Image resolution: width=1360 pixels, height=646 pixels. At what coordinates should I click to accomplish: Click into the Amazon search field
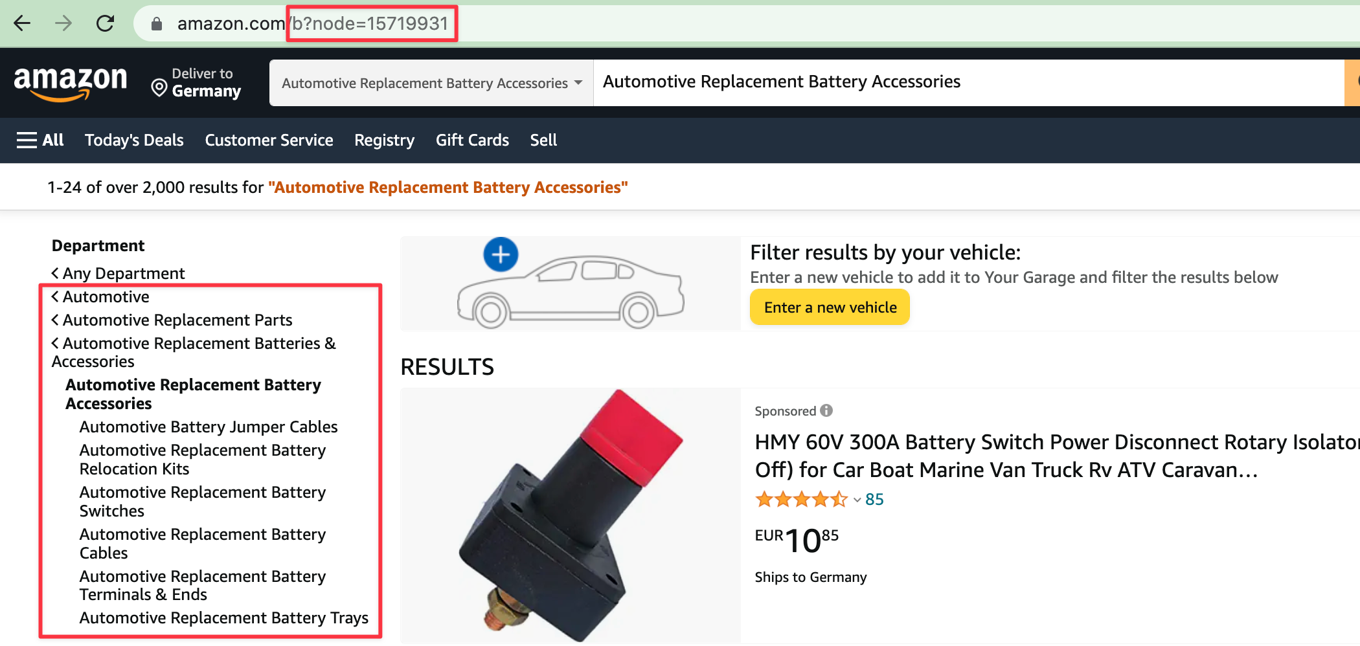(x=965, y=82)
